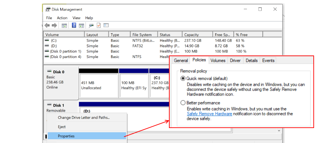Click the Back arrow in the toolbar

(47, 26)
